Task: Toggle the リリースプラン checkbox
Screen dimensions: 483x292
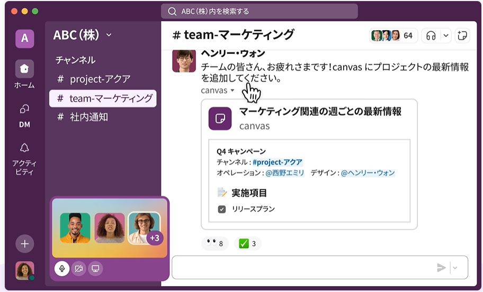Action: click(222, 209)
